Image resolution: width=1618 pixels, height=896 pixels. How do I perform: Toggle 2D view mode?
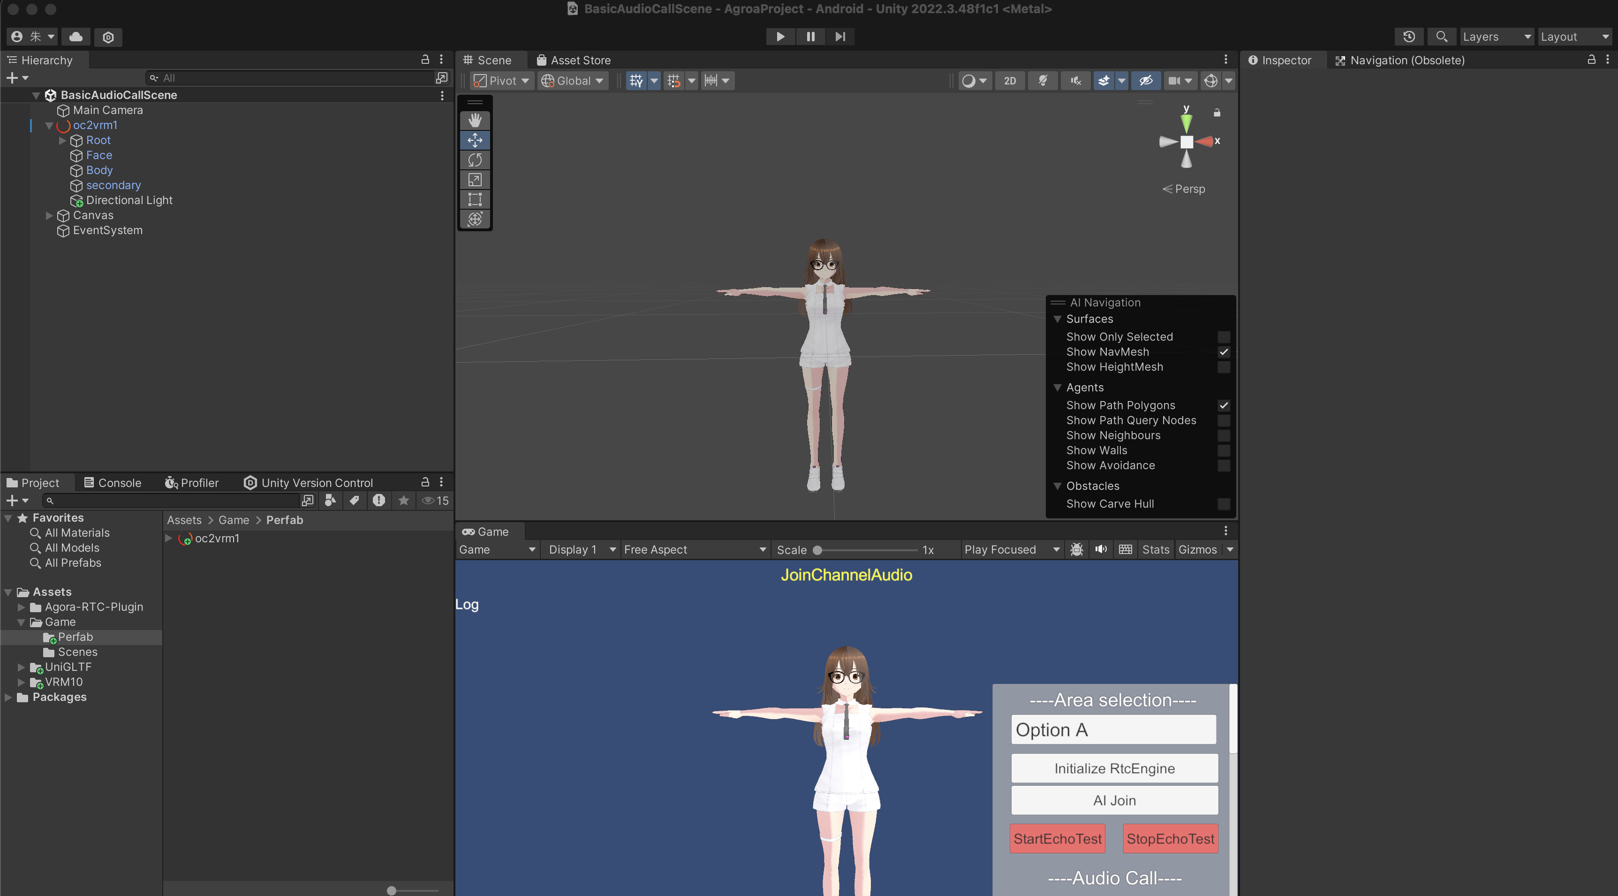[1010, 80]
